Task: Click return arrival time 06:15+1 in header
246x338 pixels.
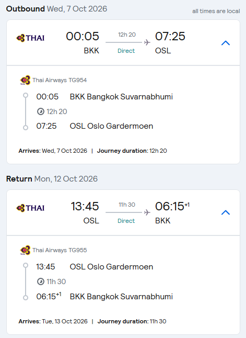Action: [172, 206]
